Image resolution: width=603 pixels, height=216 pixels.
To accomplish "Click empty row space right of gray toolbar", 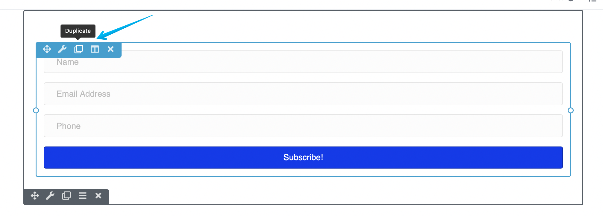I will pos(329,191).
